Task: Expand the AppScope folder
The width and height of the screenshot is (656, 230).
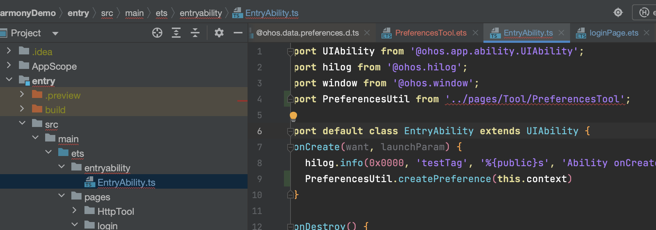Action: point(9,65)
